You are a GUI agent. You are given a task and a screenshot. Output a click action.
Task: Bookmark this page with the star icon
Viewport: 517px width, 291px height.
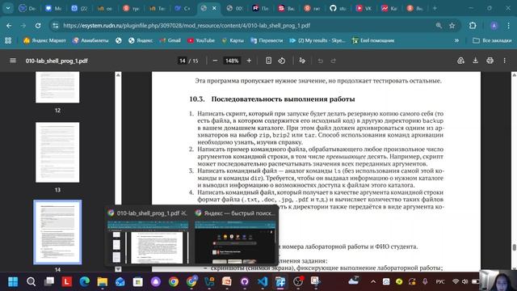tap(452, 25)
